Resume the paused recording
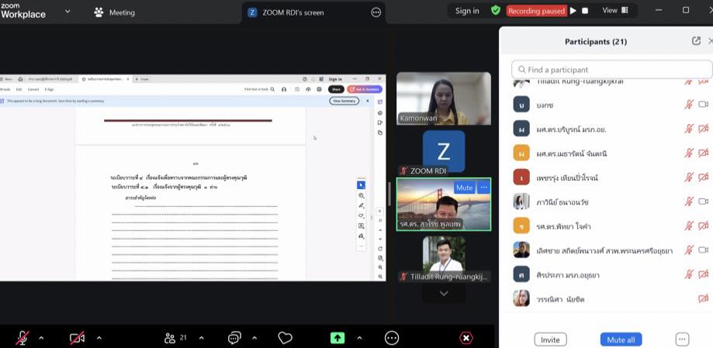Screen dimensions: 713x348 click(573, 11)
